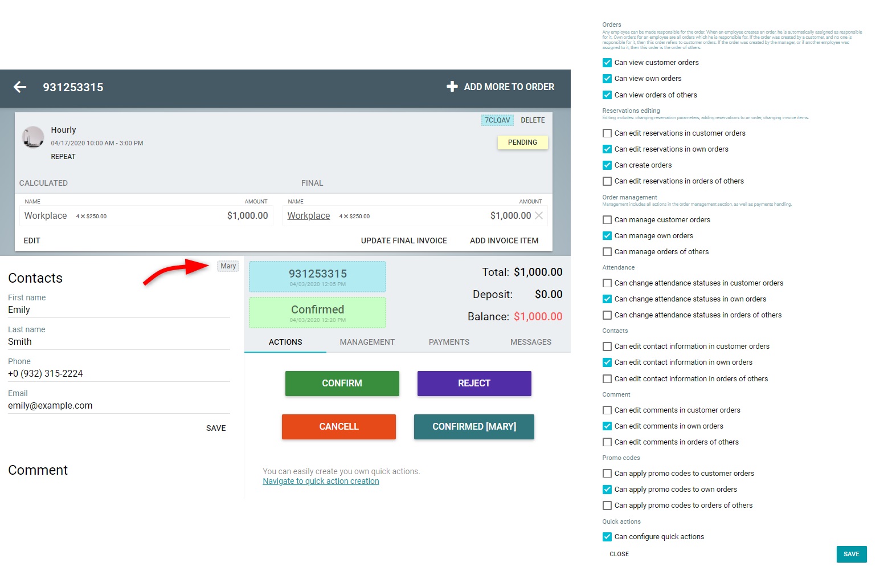Open Navigate to quick action creation link
This screenshot has height=587, width=892.
click(x=321, y=482)
